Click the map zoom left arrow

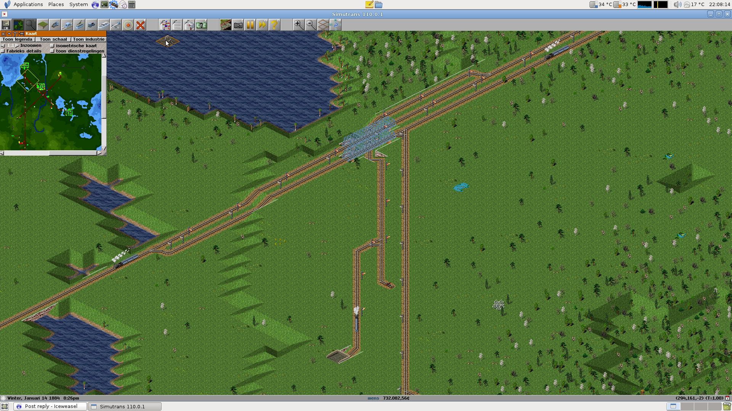3,46
